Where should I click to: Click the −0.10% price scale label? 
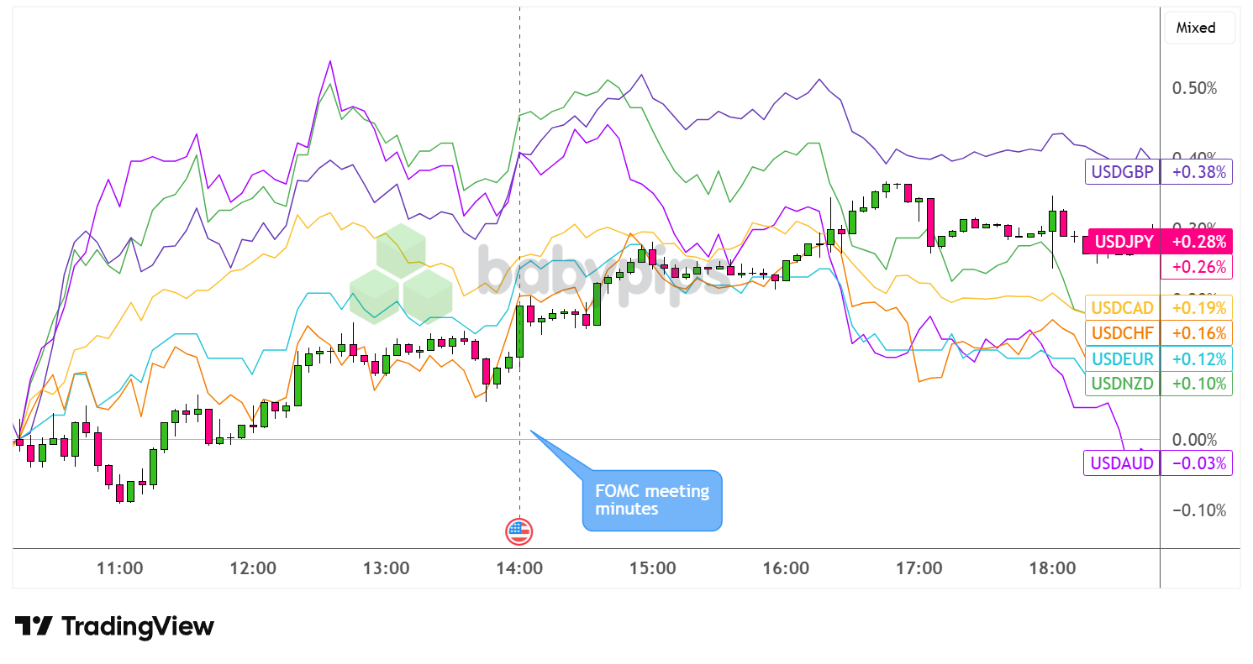pos(1193,510)
